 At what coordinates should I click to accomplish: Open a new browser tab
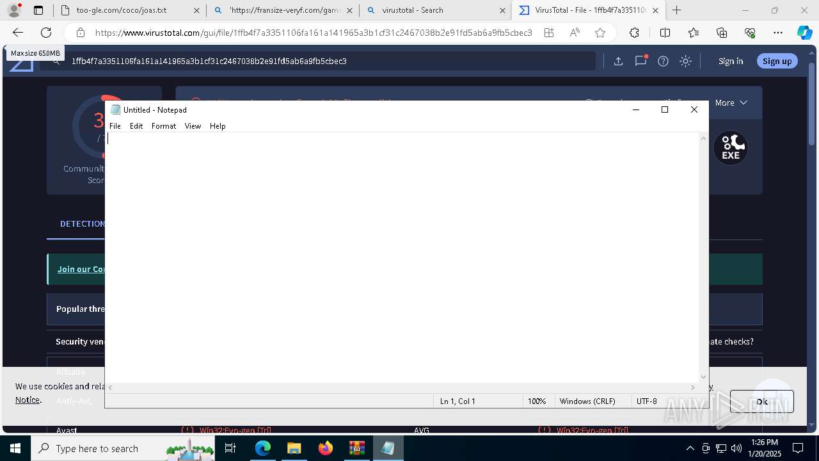[677, 10]
